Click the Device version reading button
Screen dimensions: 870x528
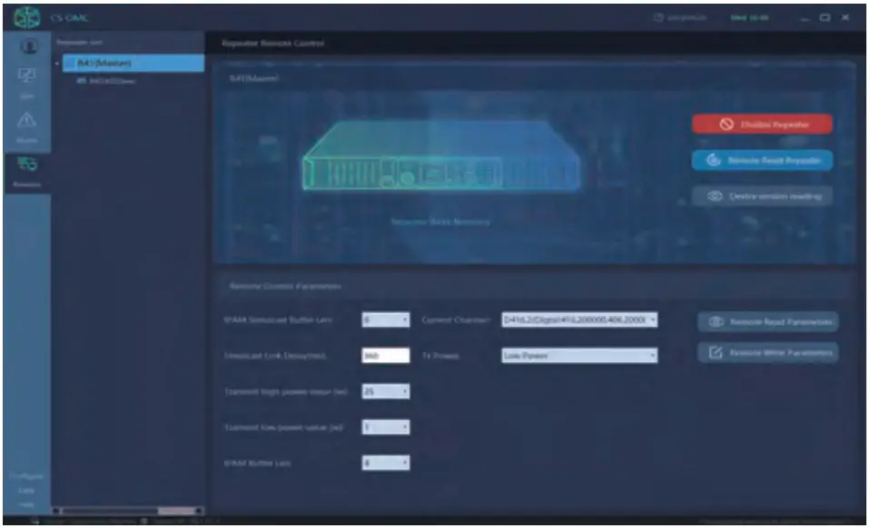(x=762, y=196)
